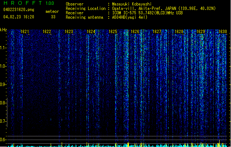
Task: Click the 0.6 kHz axis label
Action: tap(3, 140)
